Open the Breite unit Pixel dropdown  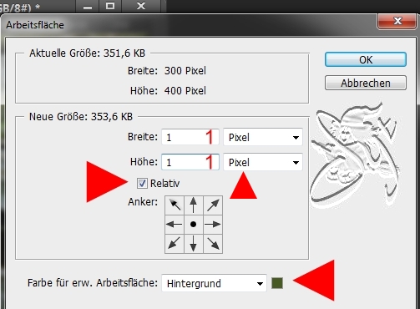pos(263,137)
